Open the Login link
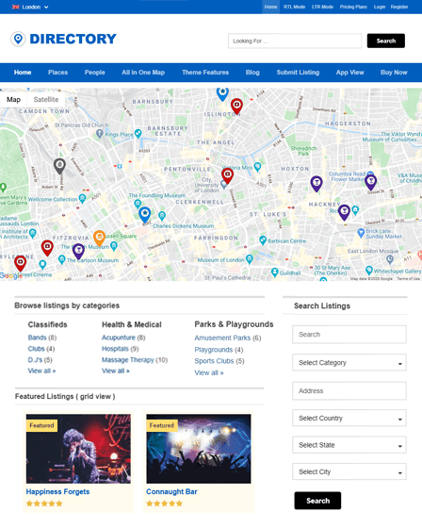This screenshot has height=528, width=422. 380,7
